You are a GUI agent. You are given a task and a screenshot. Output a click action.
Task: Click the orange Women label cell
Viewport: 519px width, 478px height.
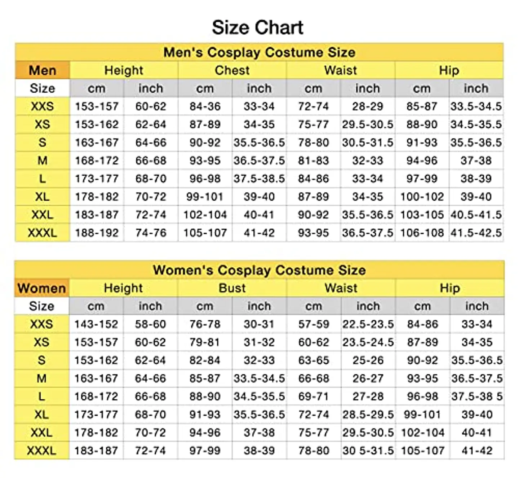tap(42, 288)
